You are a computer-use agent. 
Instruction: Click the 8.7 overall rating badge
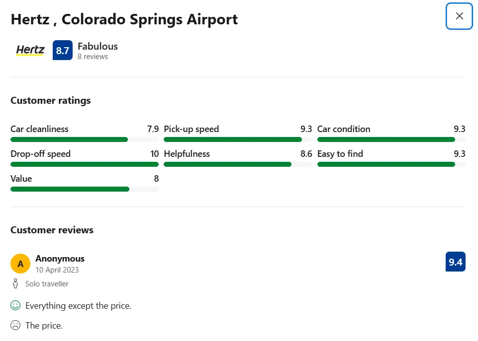point(63,51)
